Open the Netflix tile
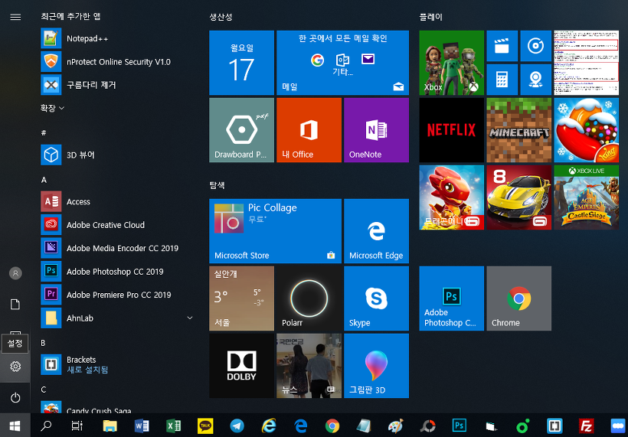 (451, 130)
